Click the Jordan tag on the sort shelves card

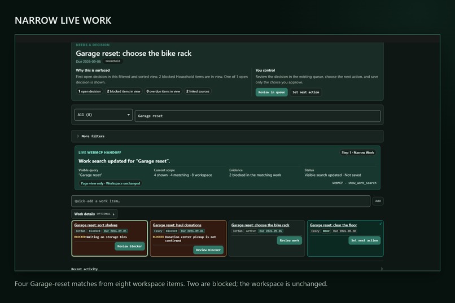point(80,231)
